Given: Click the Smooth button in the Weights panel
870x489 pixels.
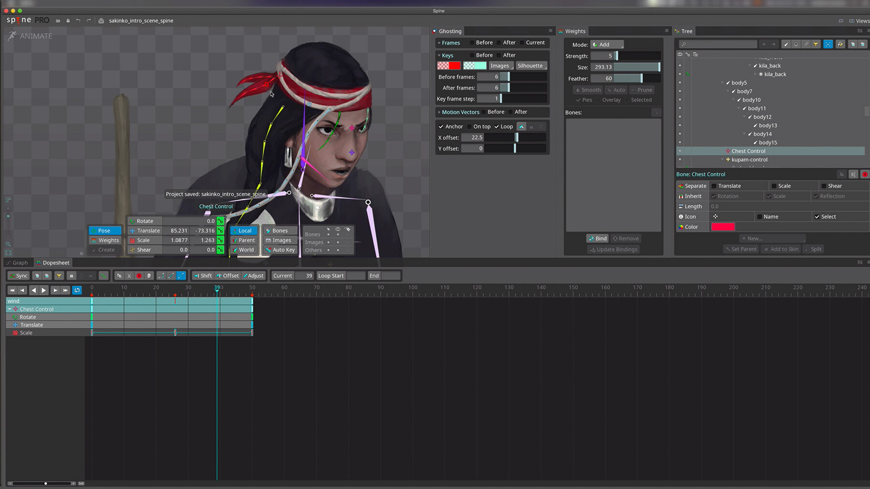Looking at the screenshot, I should pyautogui.click(x=588, y=90).
